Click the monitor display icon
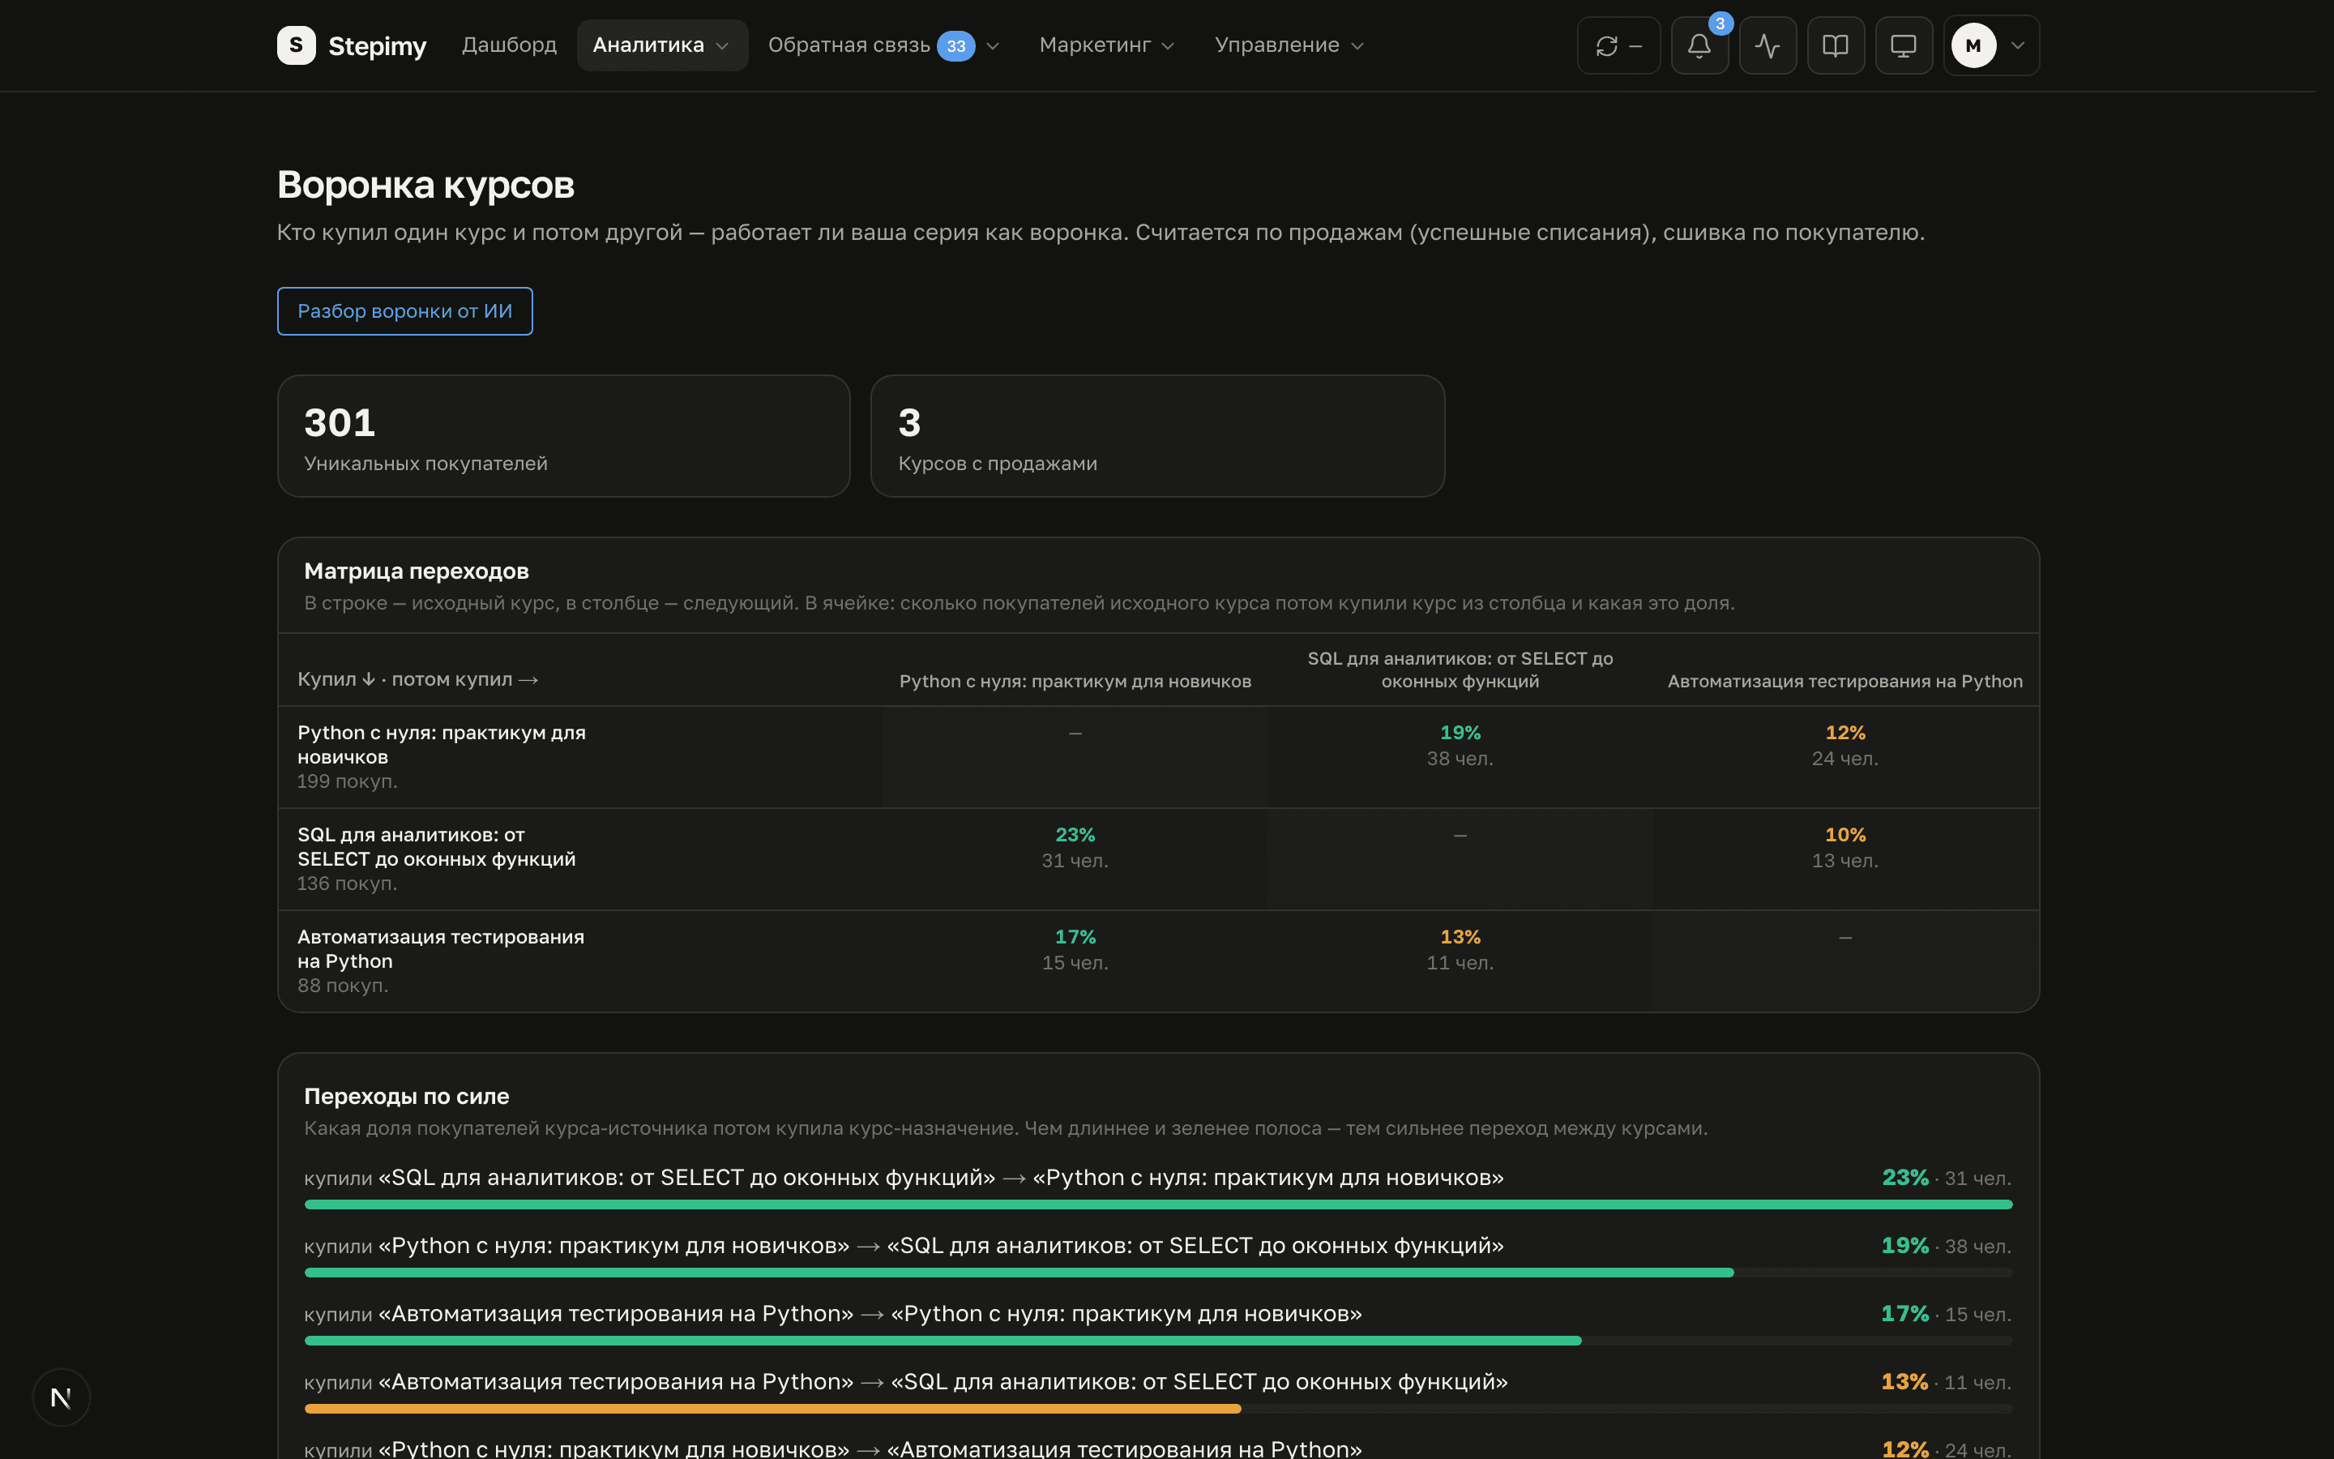 click(1903, 45)
